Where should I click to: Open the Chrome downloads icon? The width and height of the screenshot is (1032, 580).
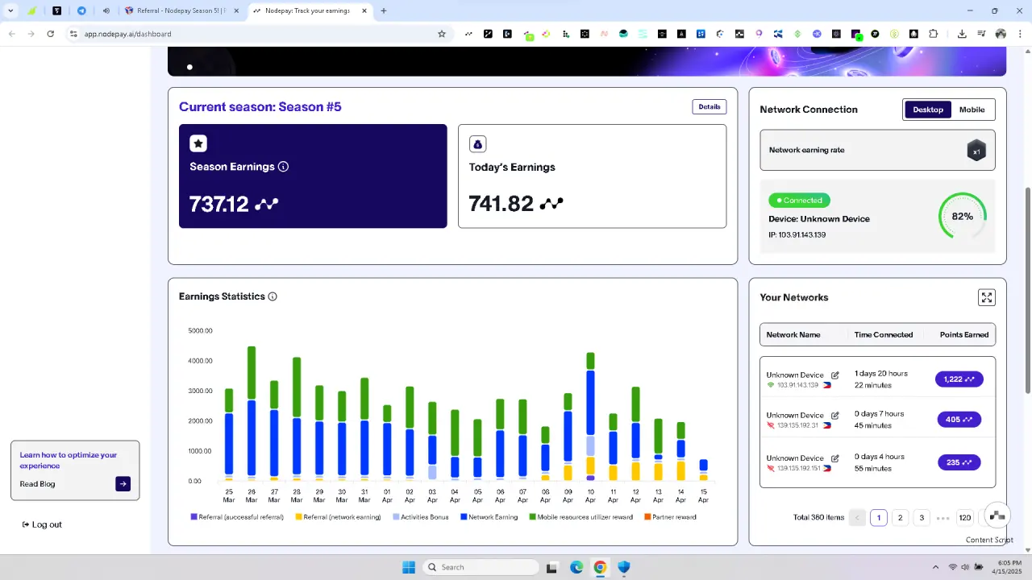click(962, 34)
